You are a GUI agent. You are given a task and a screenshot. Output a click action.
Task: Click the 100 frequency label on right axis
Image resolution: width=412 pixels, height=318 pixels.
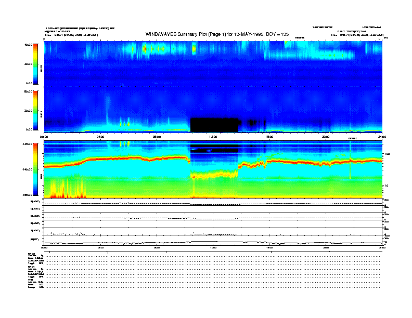point(388,154)
